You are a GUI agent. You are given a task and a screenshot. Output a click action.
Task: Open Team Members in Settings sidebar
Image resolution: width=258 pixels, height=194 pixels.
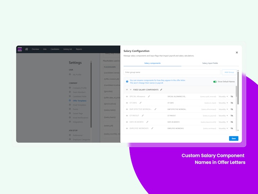click(79, 92)
